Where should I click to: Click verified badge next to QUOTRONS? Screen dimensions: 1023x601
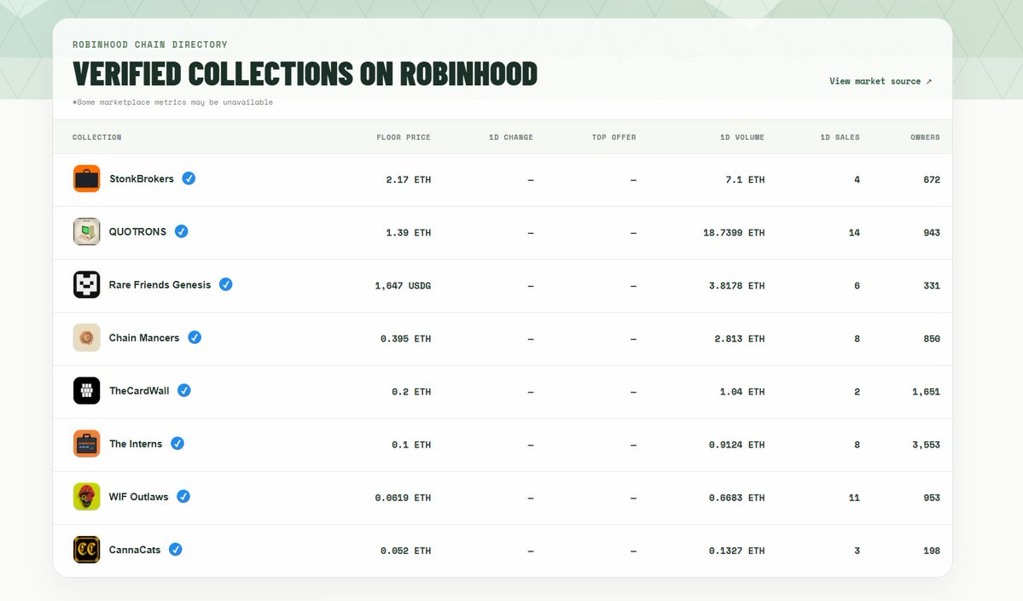(x=182, y=231)
